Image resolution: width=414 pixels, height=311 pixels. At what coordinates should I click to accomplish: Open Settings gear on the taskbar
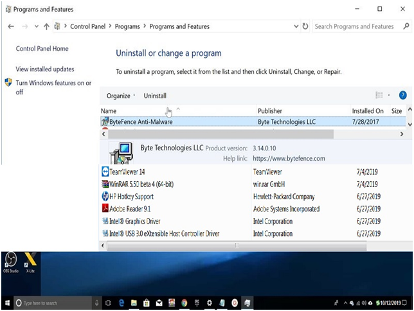pos(210,303)
